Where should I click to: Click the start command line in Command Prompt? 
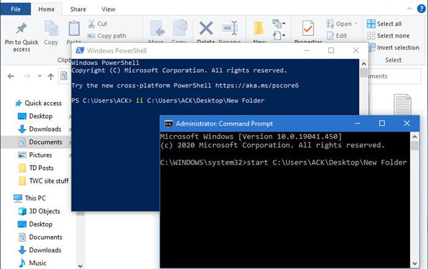[283, 163]
